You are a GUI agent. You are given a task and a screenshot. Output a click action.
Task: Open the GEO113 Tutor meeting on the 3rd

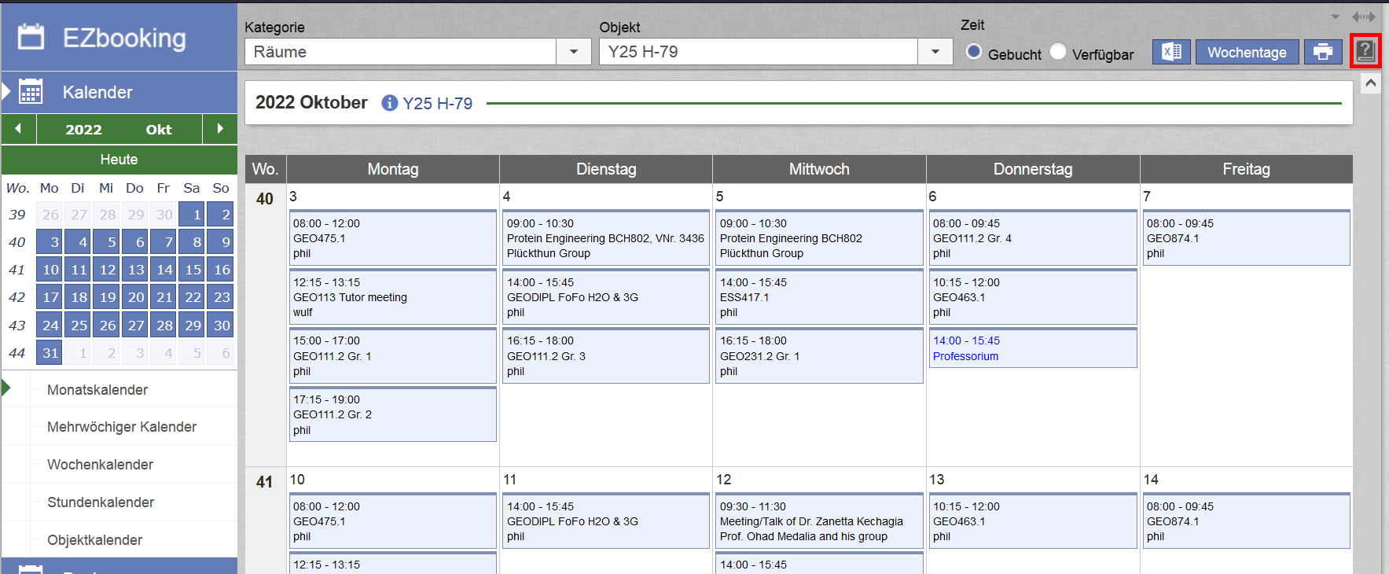[393, 297]
